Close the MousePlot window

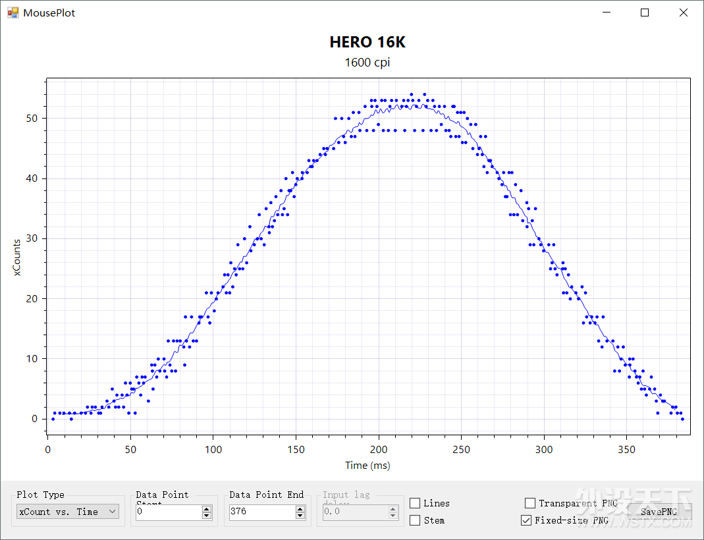point(684,13)
